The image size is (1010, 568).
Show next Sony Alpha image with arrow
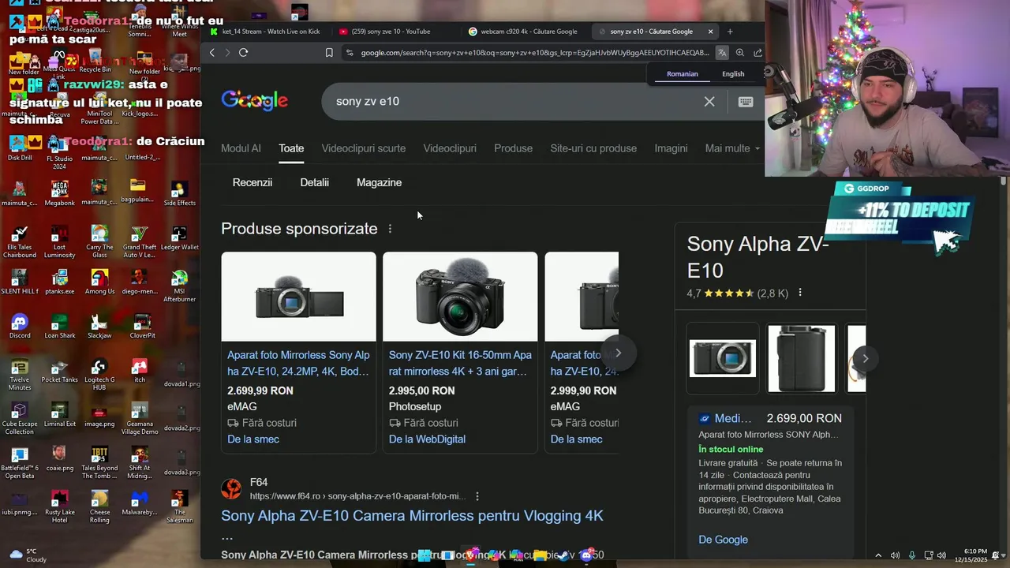pos(865,358)
